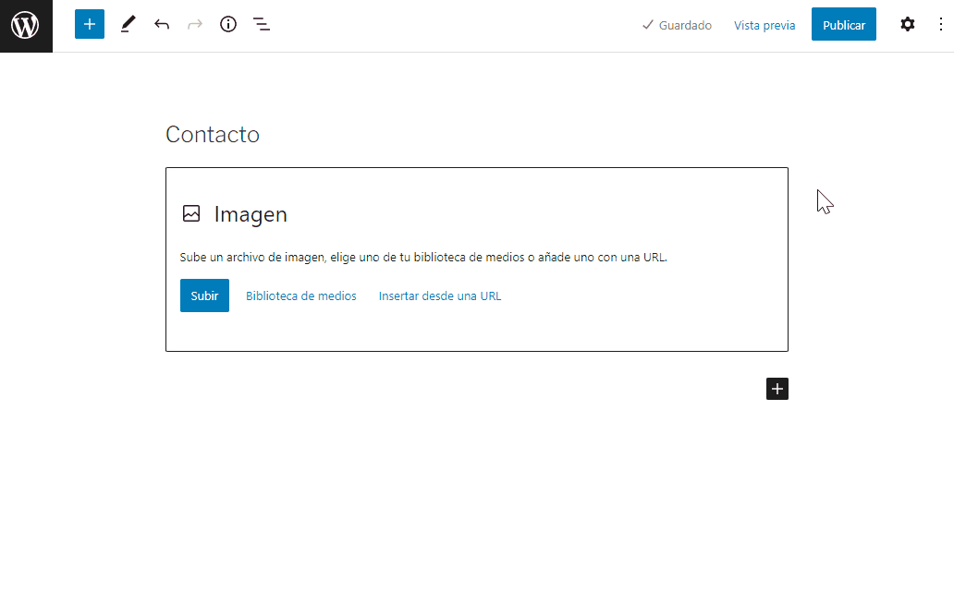Screen dimensions: 954x591
Task: Toggle the settings gear sidebar
Action: pos(907,24)
